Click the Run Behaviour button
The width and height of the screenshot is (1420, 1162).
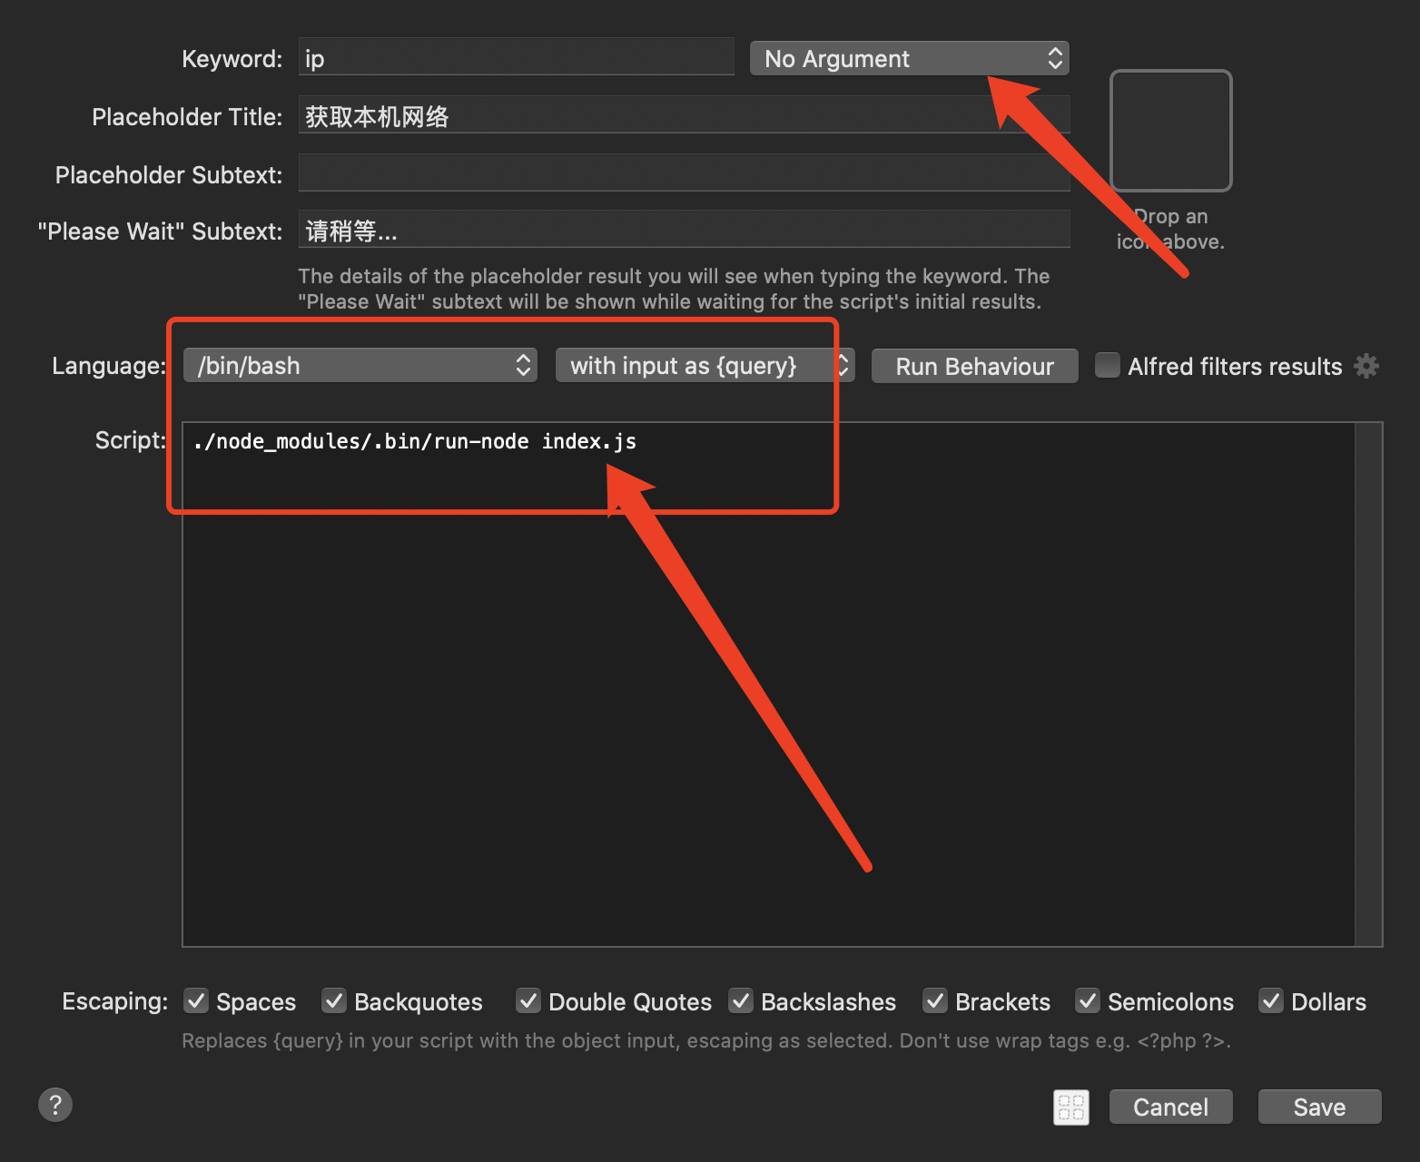point(974,366)
